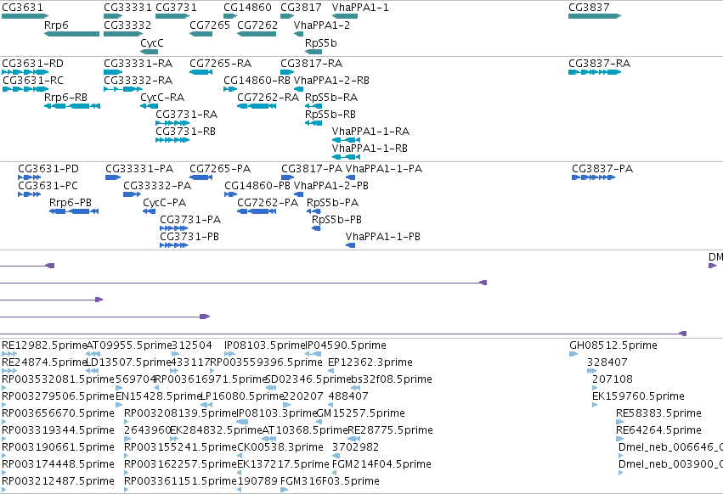Screen dimensions: 723x494
Task: Open the CG3817-RA transcript
Action: [287, 72]
